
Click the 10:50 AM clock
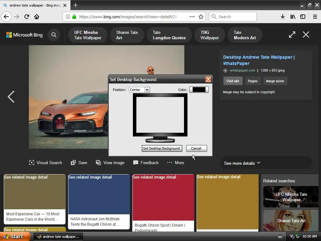[x=309, y=236]
